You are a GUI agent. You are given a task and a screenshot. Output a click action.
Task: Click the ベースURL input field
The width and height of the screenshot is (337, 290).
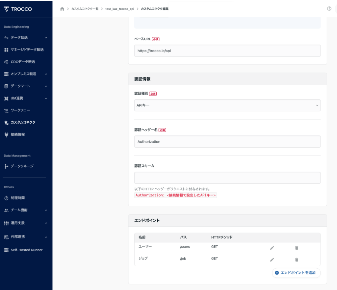(227, 51)
